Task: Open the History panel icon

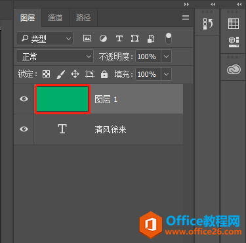Action: click(207, 24)
